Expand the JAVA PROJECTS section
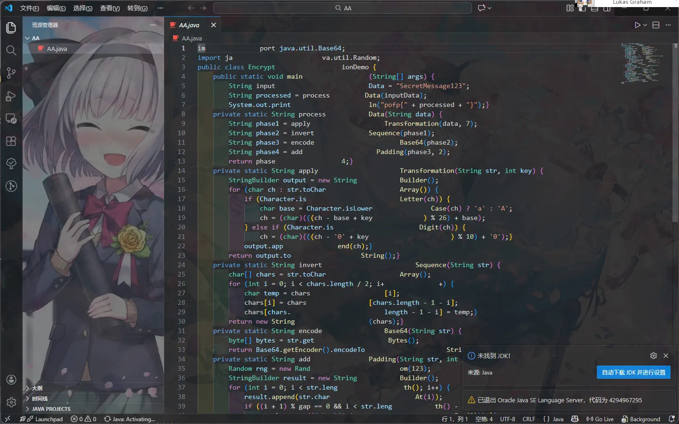The image size is (679, 424). [x=51, y=409]
